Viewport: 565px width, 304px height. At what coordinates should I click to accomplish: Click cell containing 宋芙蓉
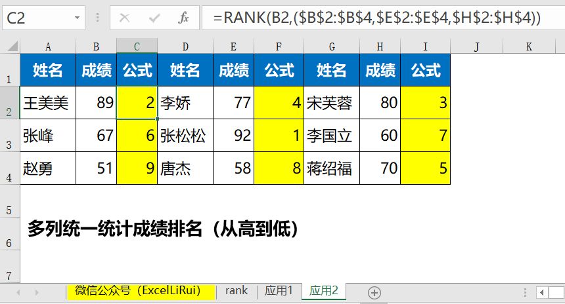coord(332,103)
